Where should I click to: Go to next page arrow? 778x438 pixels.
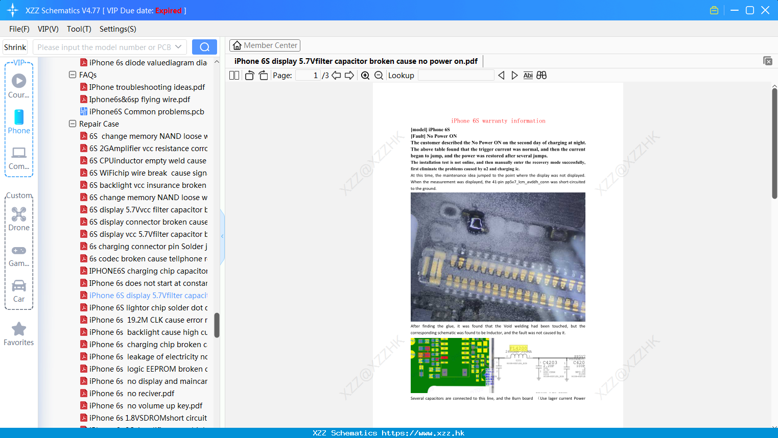[x=349, y=76]
